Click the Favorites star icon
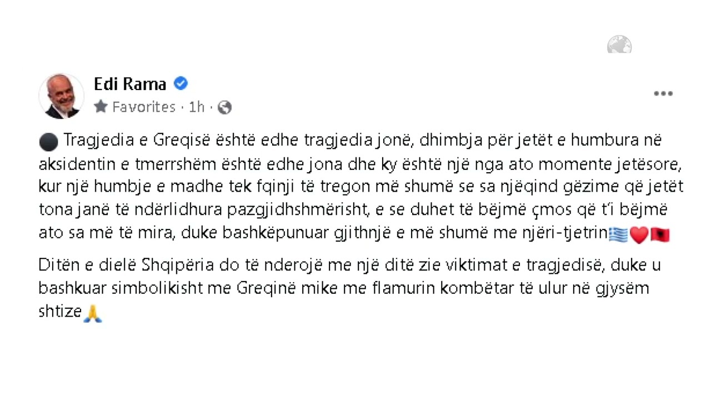The height and width of the screenshot is (400, 711). point(101,107)
